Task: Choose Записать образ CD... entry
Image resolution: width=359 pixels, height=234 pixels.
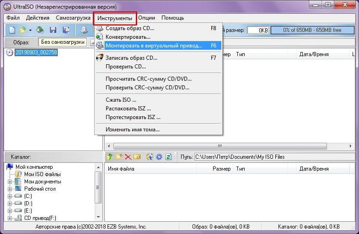Action: pos(158,58)
